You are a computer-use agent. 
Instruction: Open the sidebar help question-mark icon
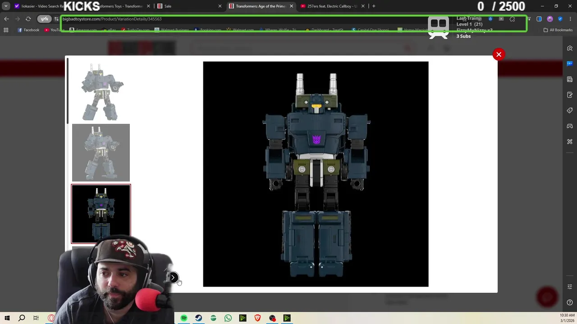tap(570, 302)
